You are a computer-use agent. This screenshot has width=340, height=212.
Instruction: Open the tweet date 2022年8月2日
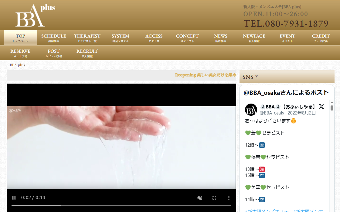click(x=302, y=113)
